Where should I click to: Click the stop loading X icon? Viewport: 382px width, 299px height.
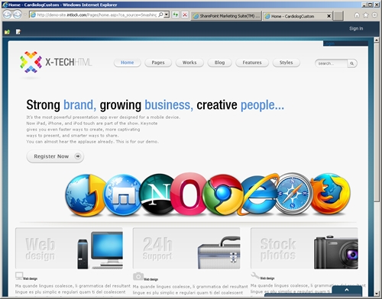click(x=185, y=14)
